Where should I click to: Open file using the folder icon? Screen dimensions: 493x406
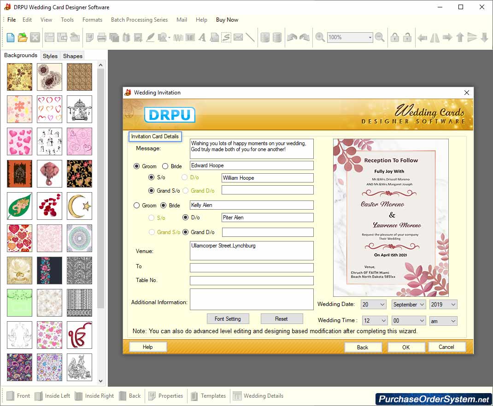click(x=23, y=37)
